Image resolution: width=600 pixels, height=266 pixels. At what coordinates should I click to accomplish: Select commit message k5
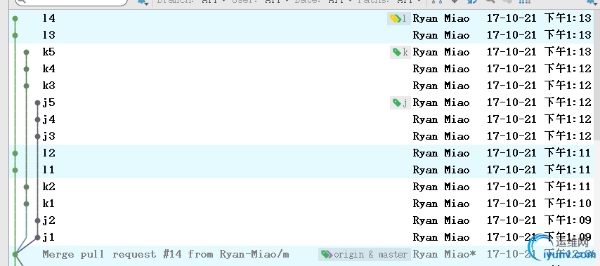48,52
